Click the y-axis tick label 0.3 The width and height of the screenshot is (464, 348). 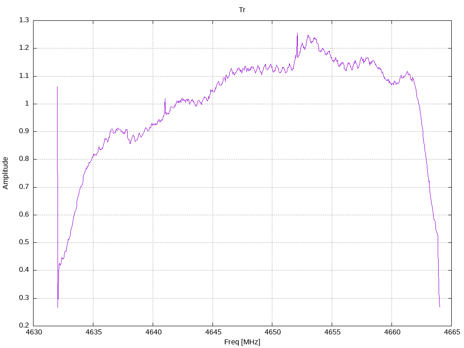(24, 298)
